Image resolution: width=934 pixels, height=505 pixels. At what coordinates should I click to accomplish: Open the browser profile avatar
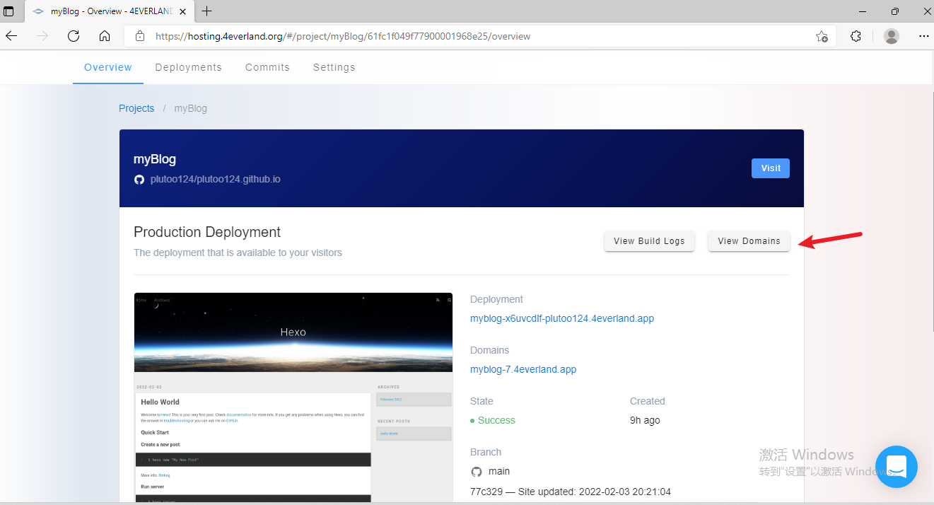click(x=892, y=36)
